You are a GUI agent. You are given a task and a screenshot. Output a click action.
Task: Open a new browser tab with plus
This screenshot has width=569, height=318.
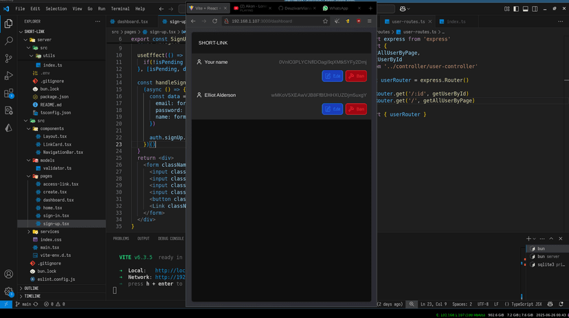coord(370,8)
